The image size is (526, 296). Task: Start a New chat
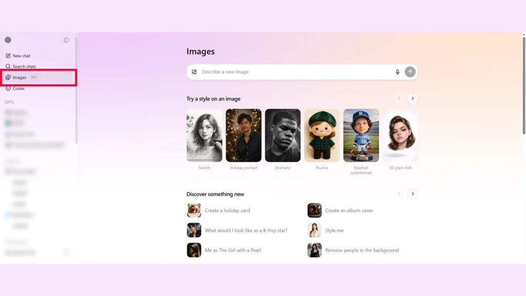tap(21, 56)
